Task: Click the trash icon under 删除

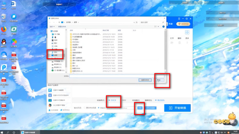Action: [180, 43]
